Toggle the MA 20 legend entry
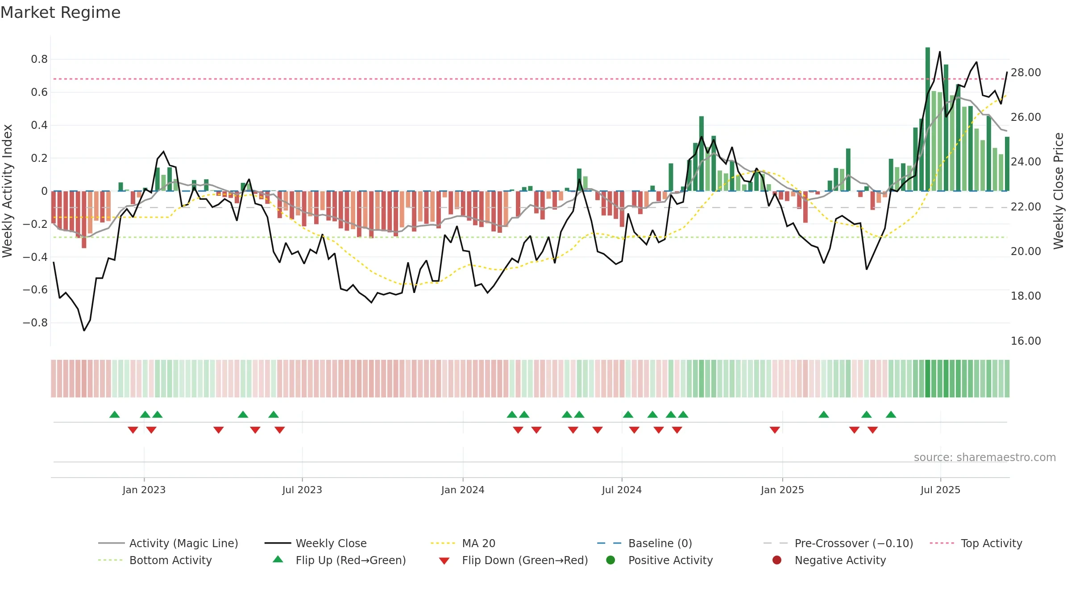Screen dimensions: 1071x602 click(x=463, y=543)
